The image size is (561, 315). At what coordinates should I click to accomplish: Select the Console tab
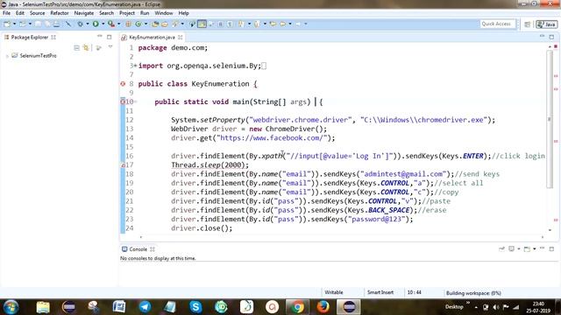[x=138, y=249]
